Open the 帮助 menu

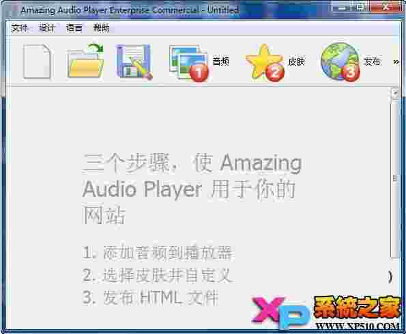point(101,28)
